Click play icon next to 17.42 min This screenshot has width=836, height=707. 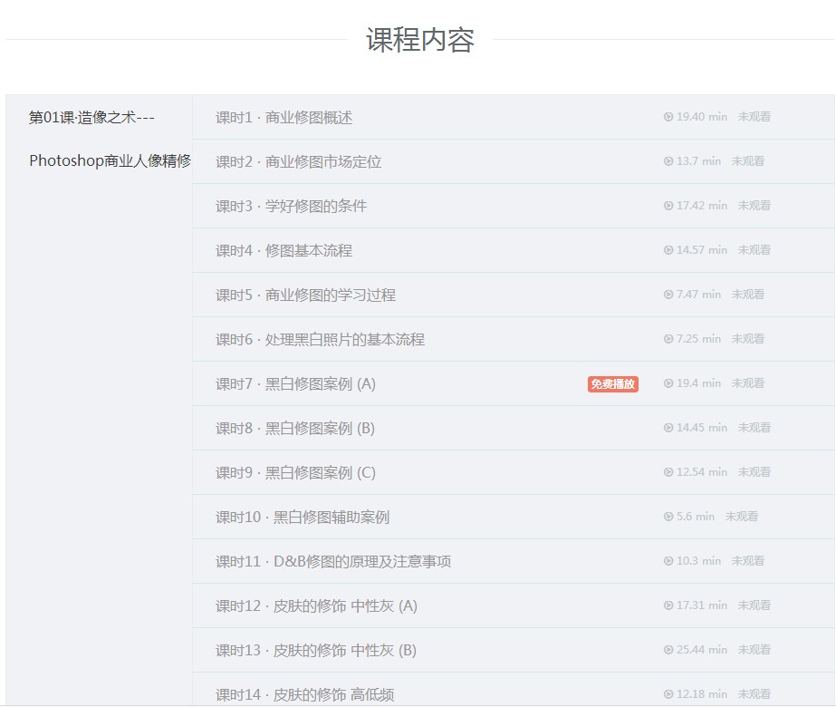pyautogui.click(x=668, y=206)
